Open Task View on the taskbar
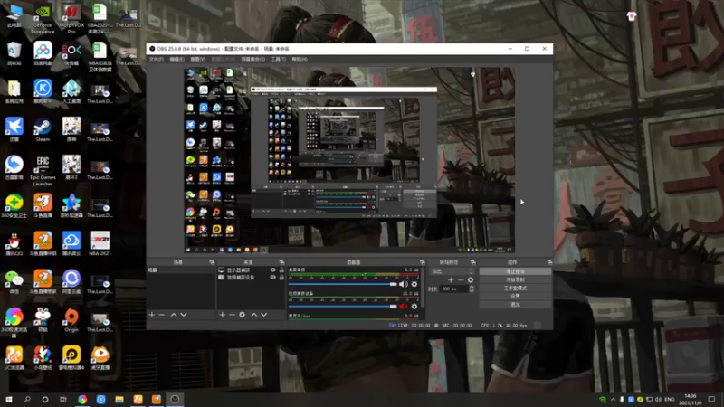The height and width of the screenshot is (407, 724). tap(63, 399)
